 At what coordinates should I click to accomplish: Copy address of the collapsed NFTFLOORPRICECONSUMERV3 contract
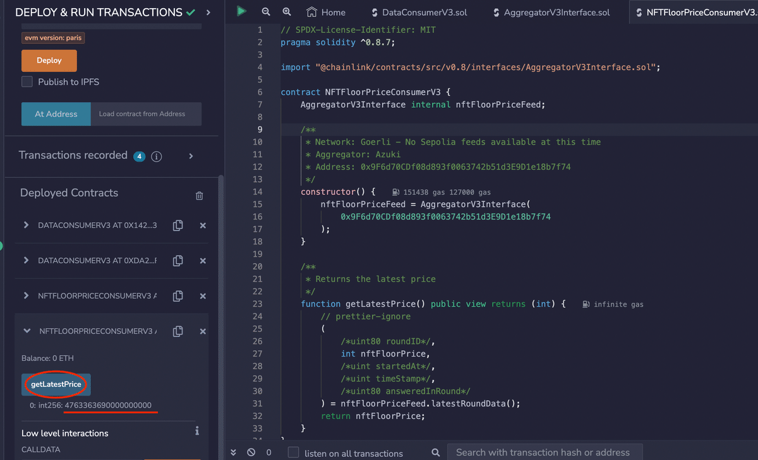tap(178, 296)
